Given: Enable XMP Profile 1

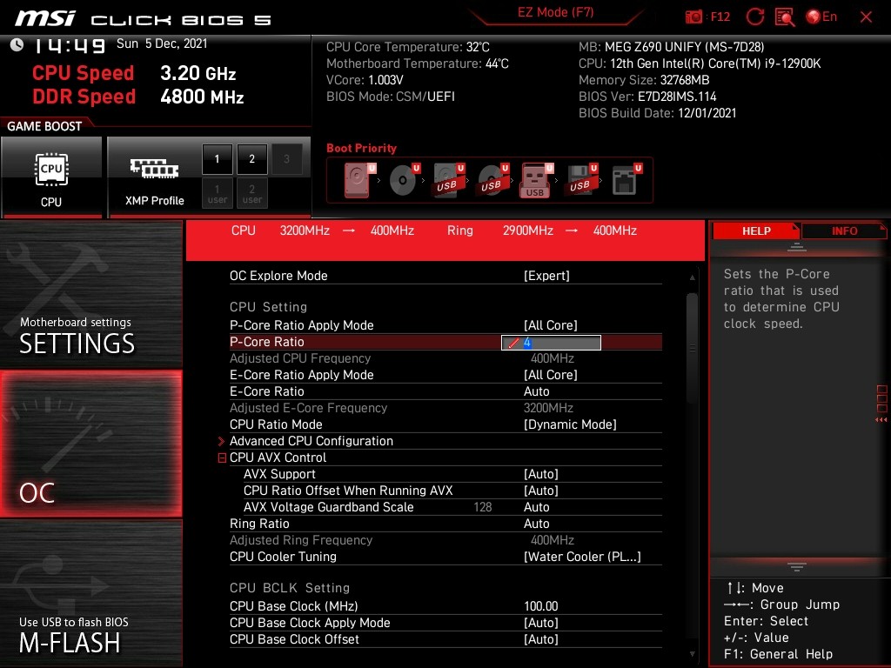Looking at the screenshot, I should (218, 159).
